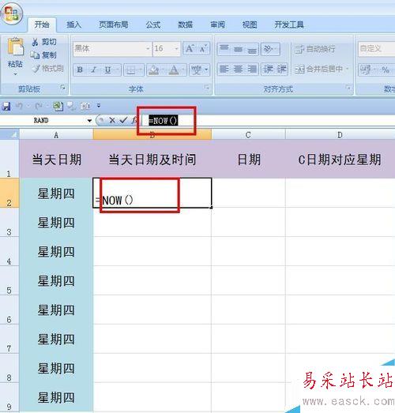The height and width of the screenshot is (413, 395).
Task: Click Merge and Center (合并后居中)
Action: 319,69
